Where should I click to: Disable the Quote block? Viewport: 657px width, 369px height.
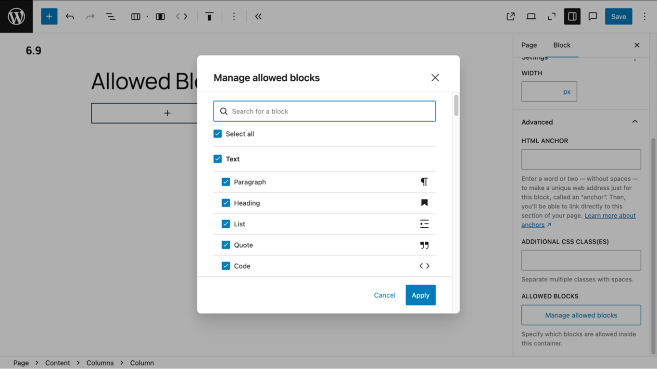(x=226, y=245)
